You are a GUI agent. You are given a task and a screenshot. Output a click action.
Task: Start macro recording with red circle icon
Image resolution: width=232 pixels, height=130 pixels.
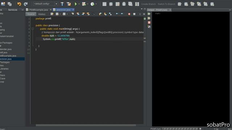click(129, 14)
